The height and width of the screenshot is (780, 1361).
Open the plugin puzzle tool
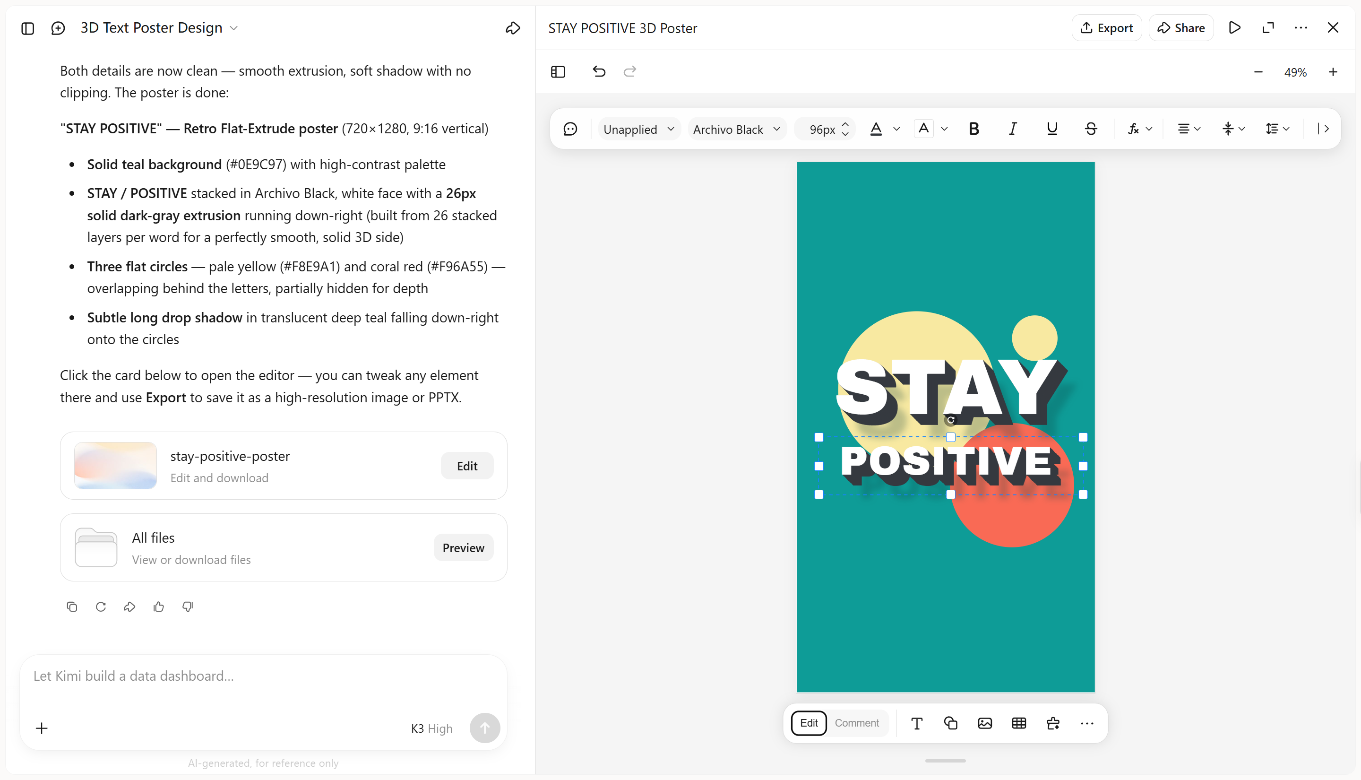[x=1052, y=723]
